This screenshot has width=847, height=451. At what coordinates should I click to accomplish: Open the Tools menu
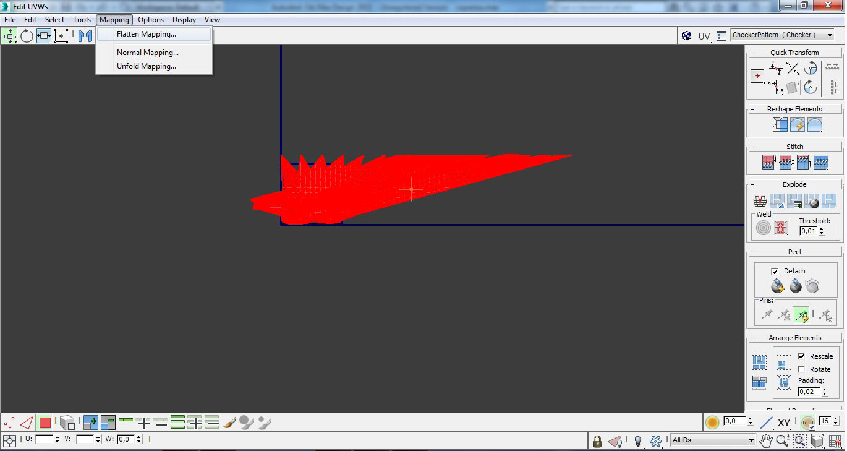[82, 20]
